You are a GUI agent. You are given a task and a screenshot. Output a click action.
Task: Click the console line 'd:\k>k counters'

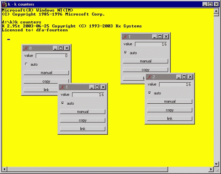click(22, 22)
